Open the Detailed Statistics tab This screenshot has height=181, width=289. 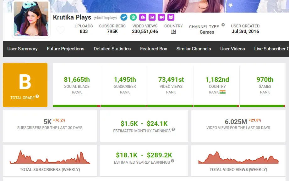(x=112, y=49)
